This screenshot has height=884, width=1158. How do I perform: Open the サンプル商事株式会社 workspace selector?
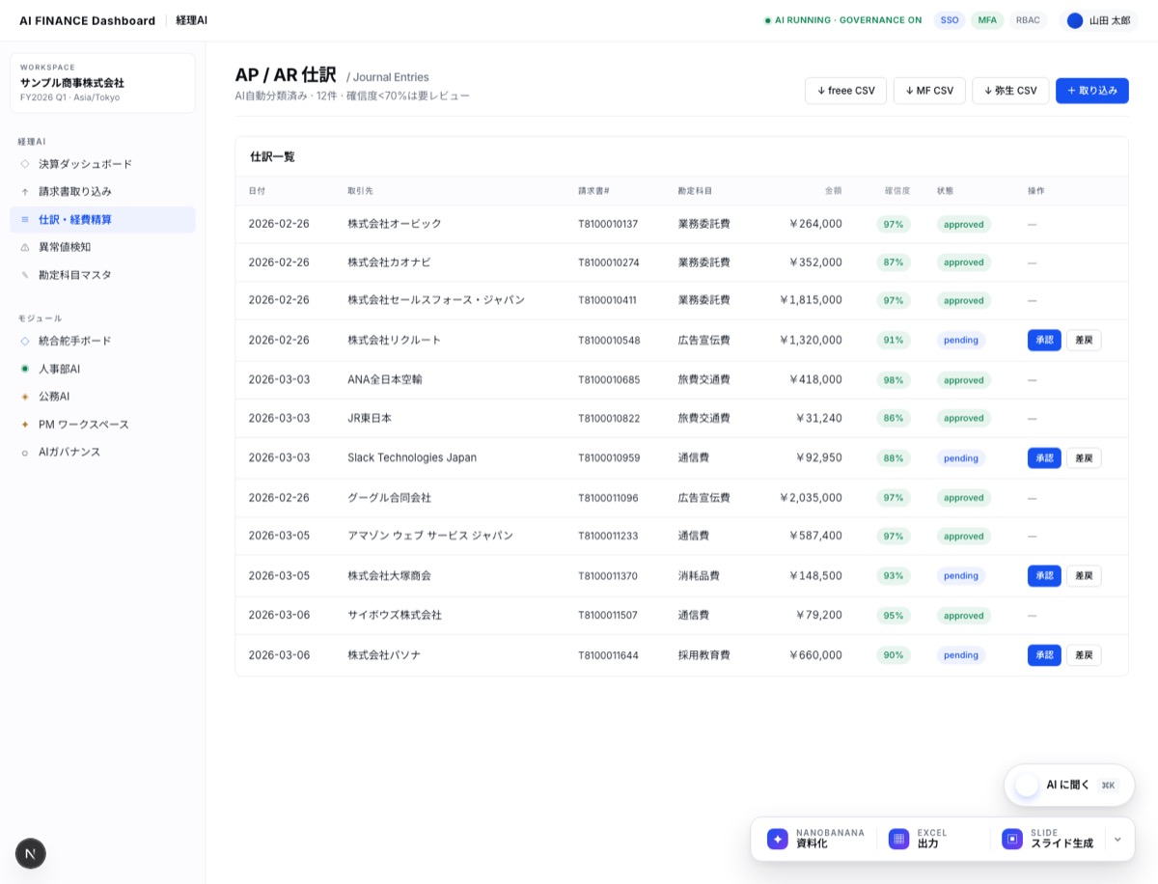point(102,83)
